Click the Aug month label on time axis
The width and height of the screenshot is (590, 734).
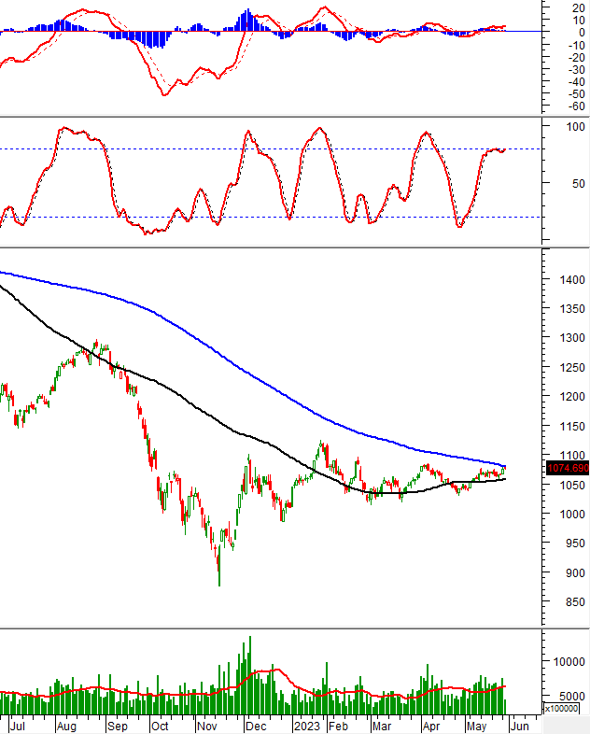coord(66,726)
